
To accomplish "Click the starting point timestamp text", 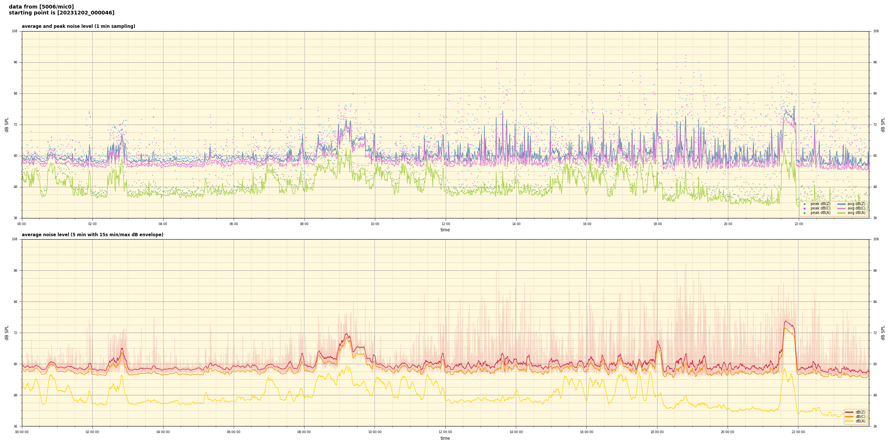I will (62, 13).
